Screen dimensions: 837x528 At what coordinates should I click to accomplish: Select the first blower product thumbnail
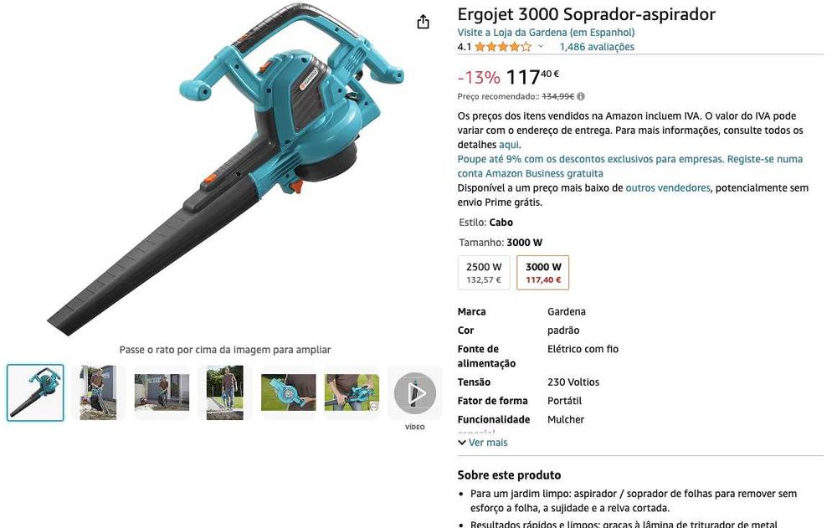coord(35,392)
